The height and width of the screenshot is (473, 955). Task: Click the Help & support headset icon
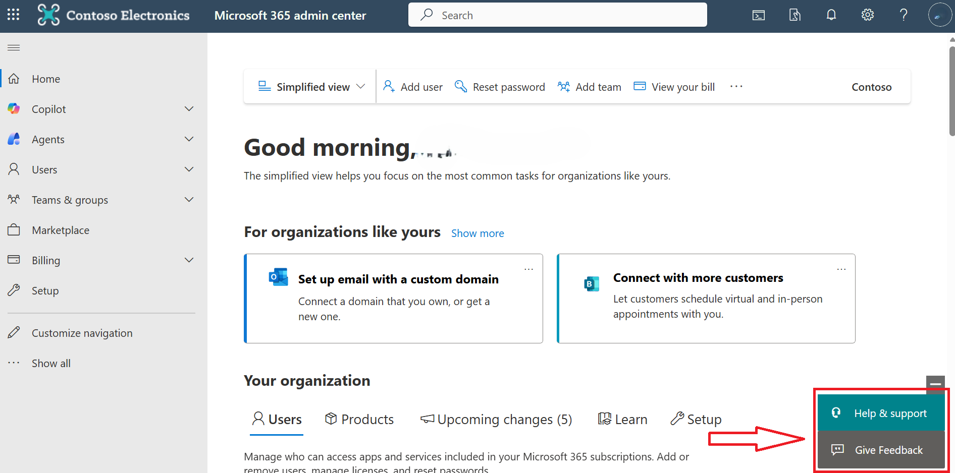click(x=836, y=413)
